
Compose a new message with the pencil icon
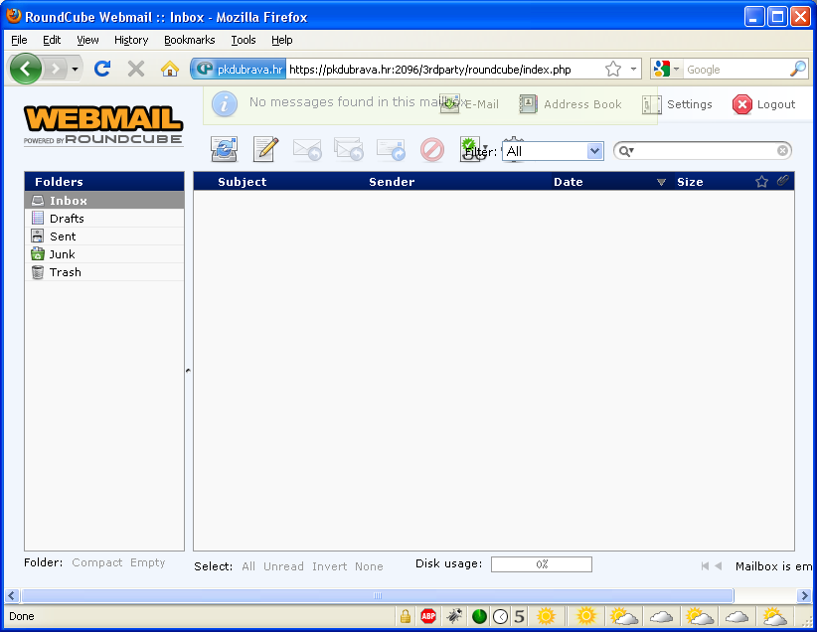[x=265, y=149]
